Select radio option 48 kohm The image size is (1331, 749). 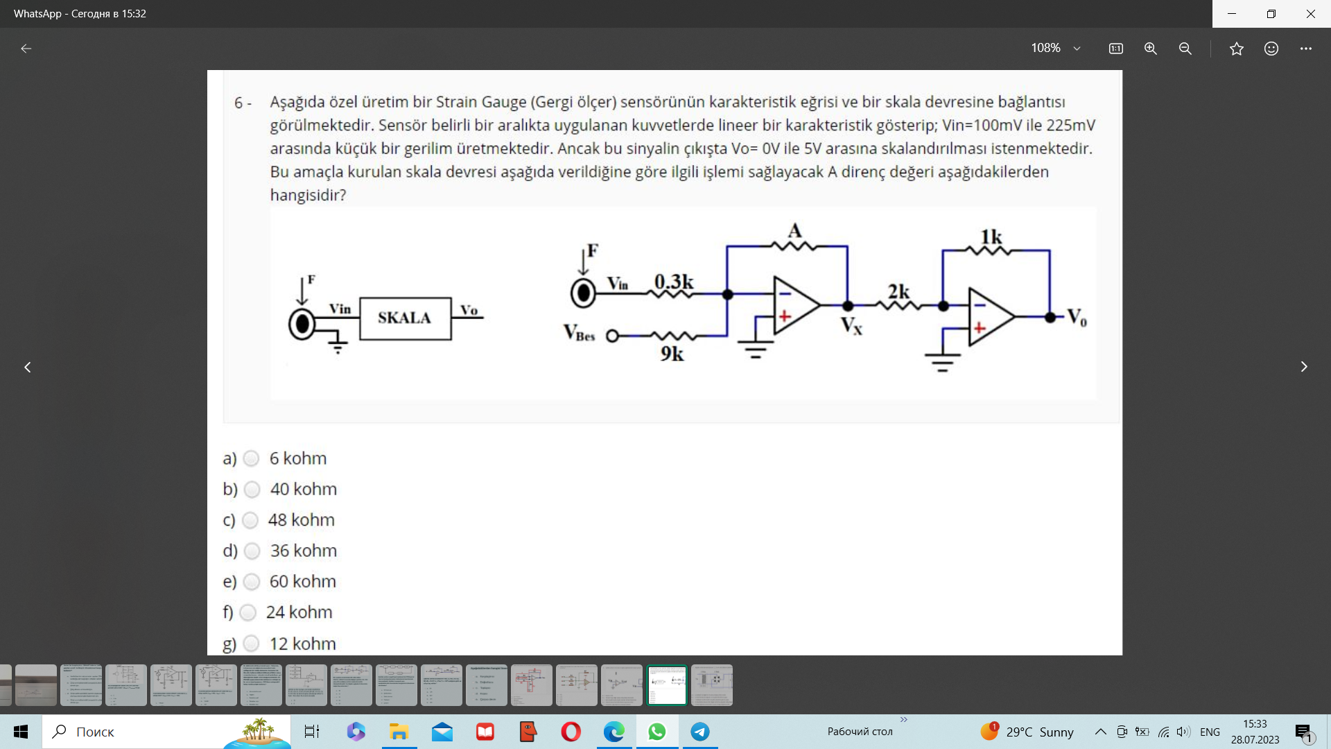[251, 520]
